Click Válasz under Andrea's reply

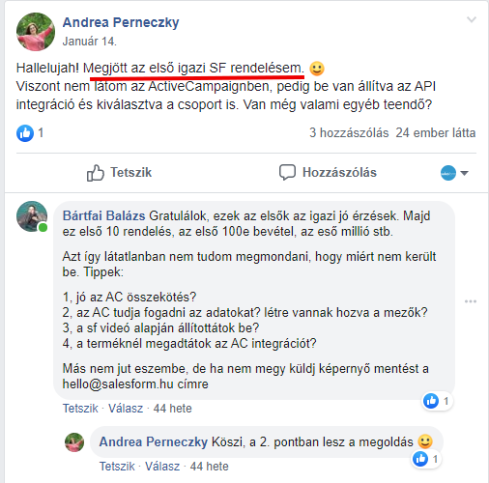coord(162,467)
